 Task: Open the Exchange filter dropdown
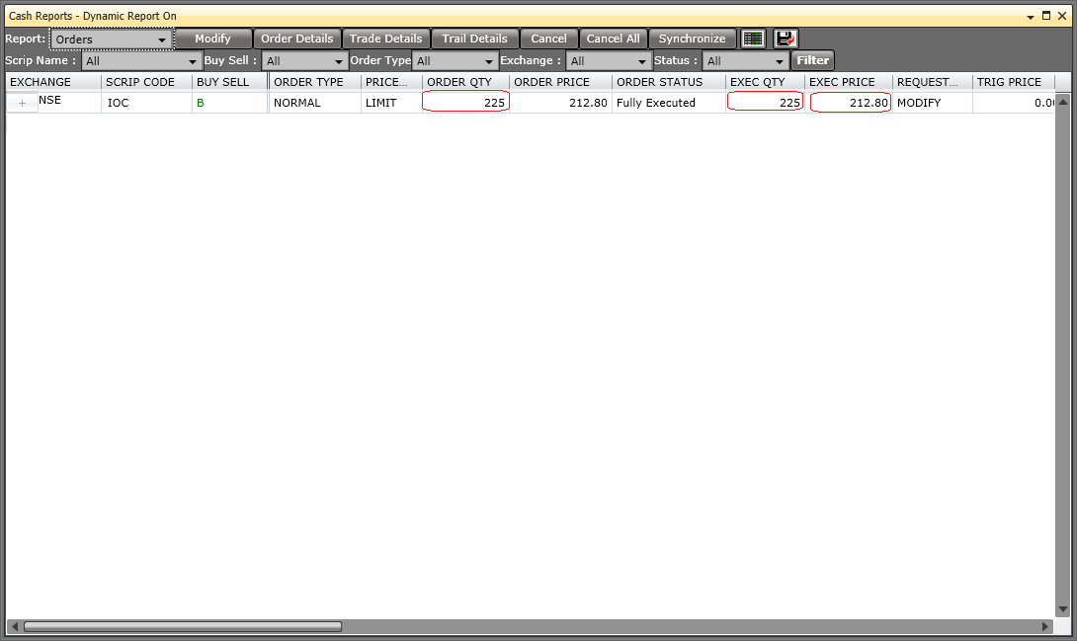tap(609, 61)
